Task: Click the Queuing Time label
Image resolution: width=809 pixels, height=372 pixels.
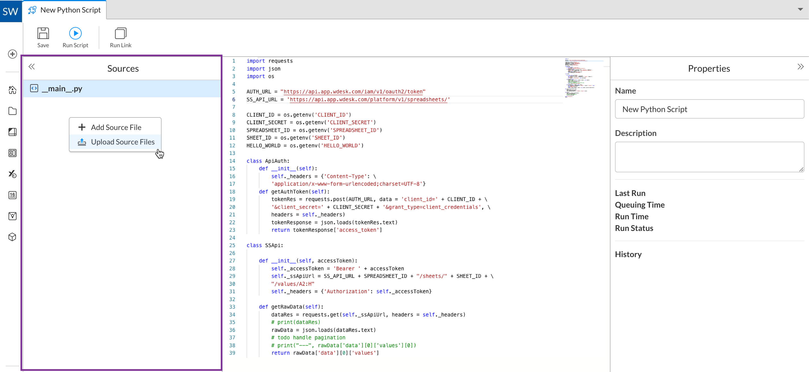Action: point(639,205)
